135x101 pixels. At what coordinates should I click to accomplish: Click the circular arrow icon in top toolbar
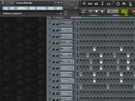tap(118, 4)
